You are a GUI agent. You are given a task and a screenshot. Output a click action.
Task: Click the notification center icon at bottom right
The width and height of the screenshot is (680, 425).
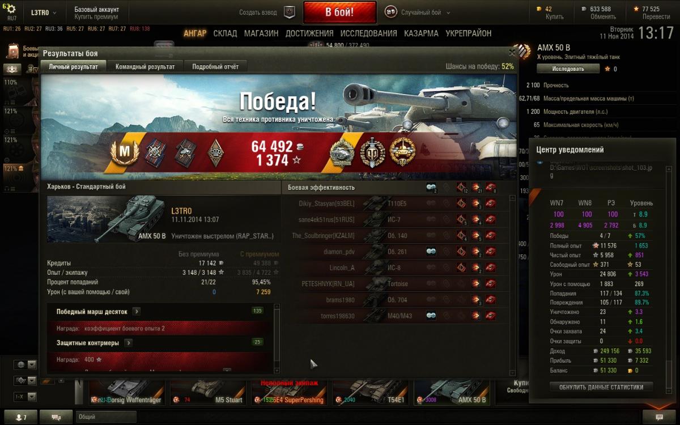659,417
